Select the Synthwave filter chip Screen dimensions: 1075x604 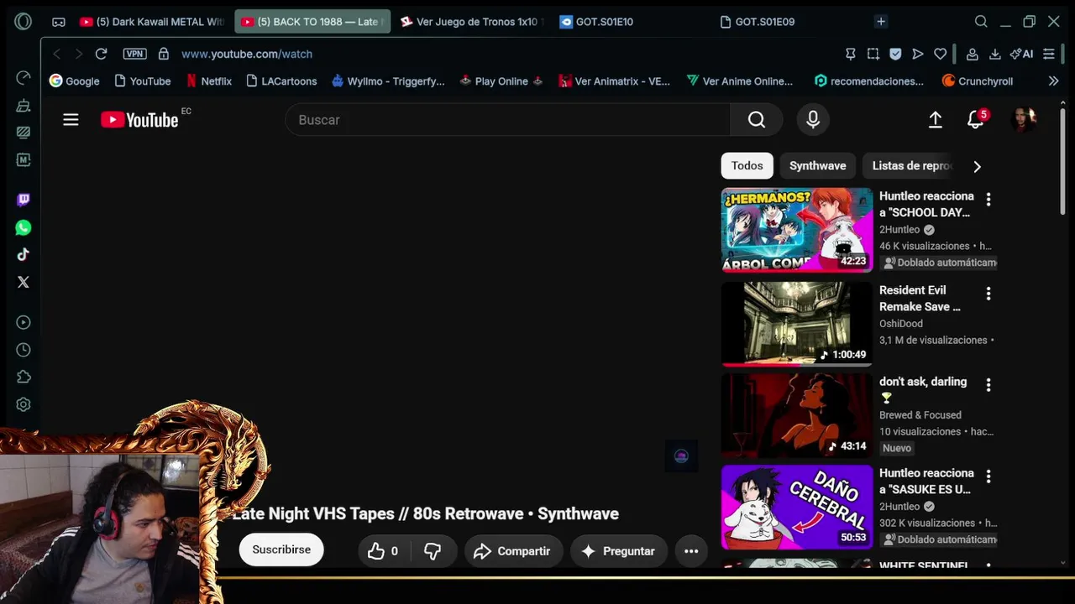click(x=817, y=166)
